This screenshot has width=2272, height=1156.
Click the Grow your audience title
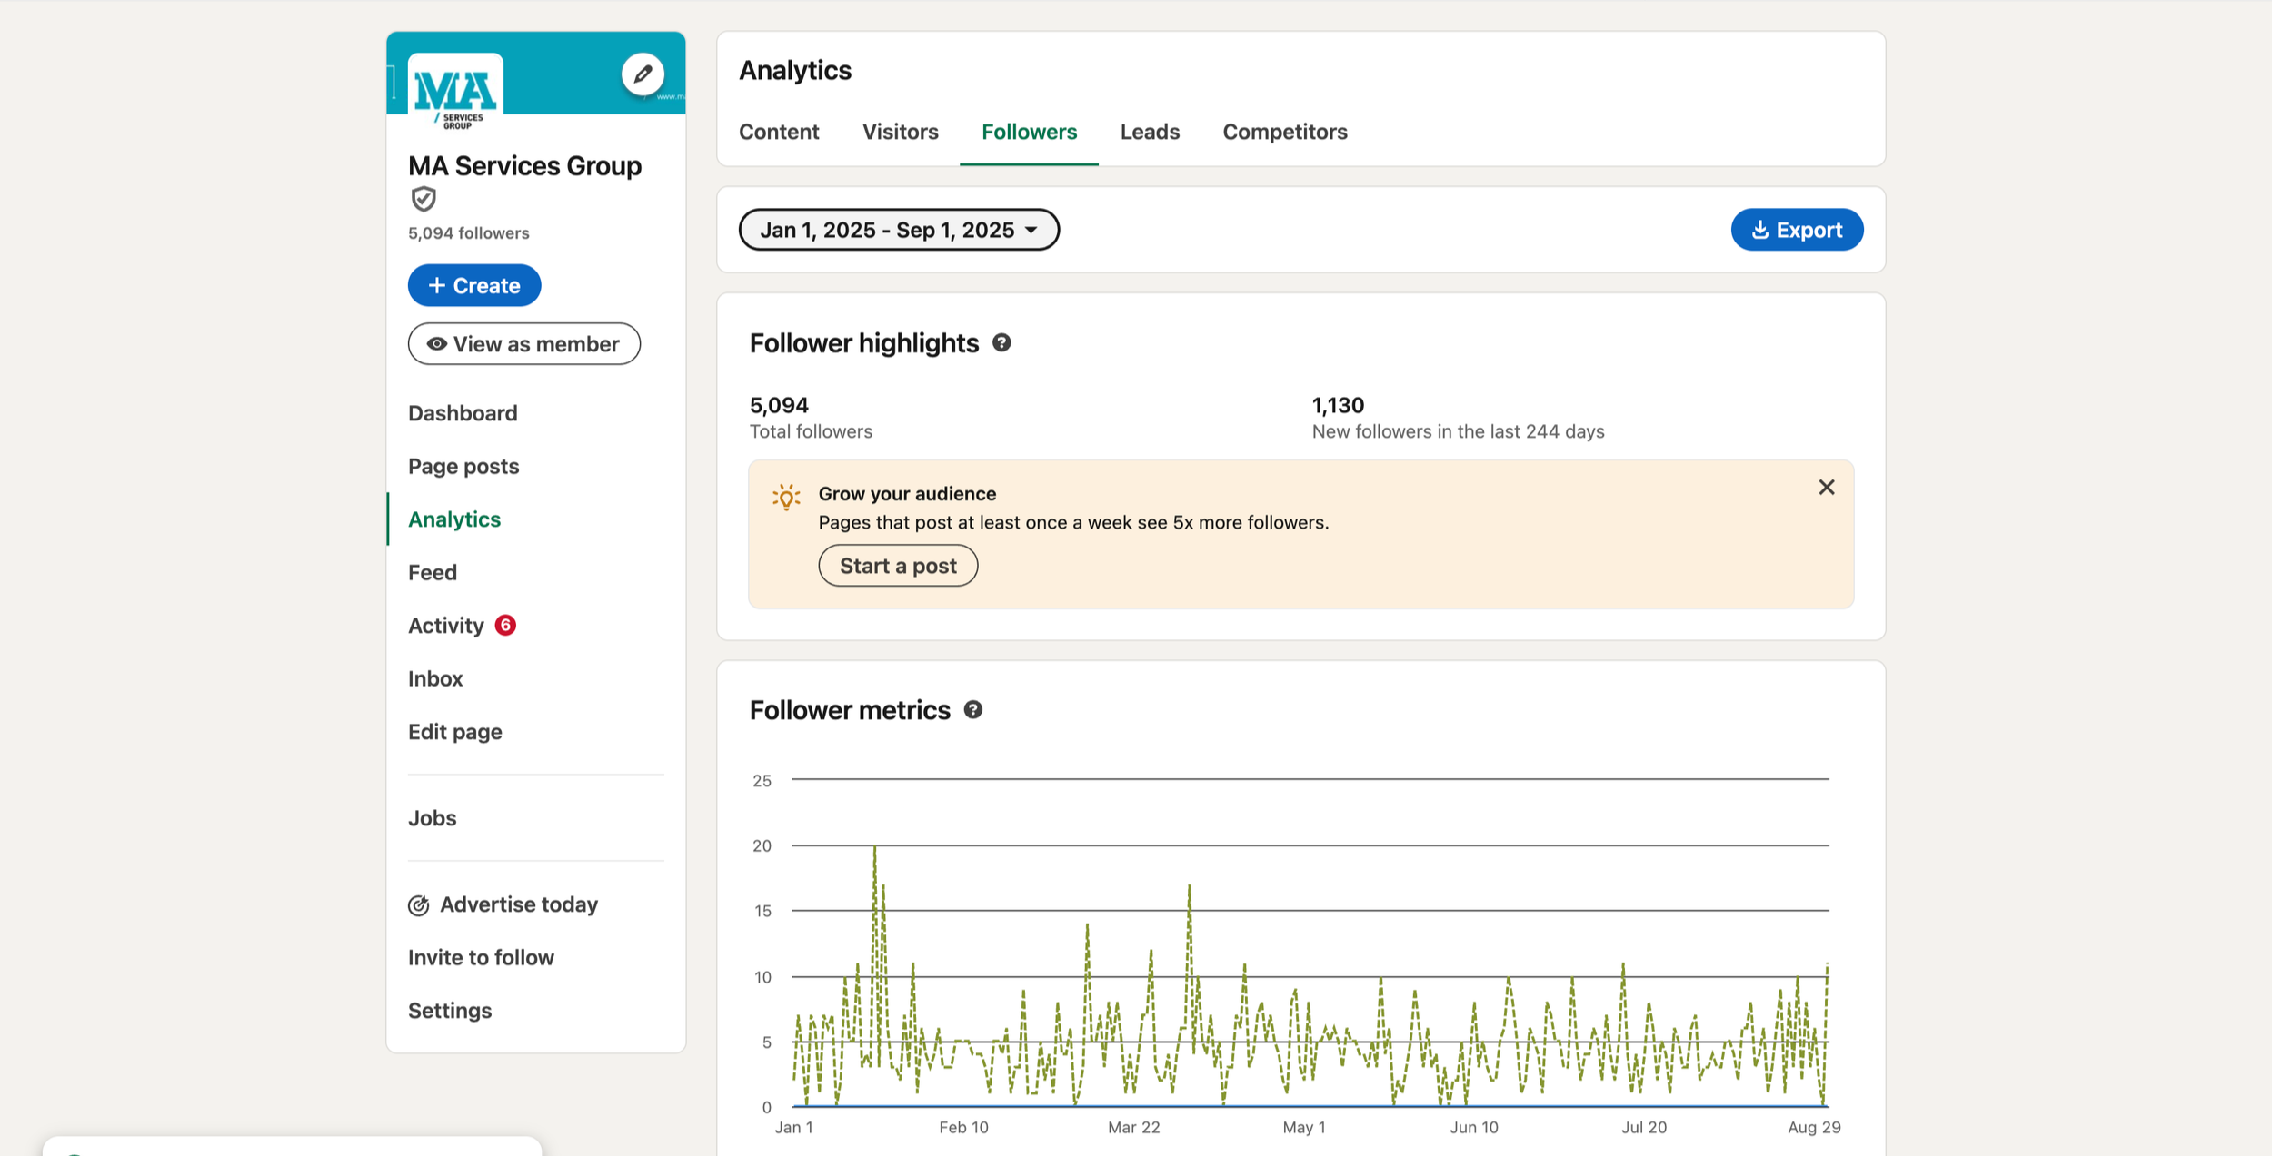point(907,494)
